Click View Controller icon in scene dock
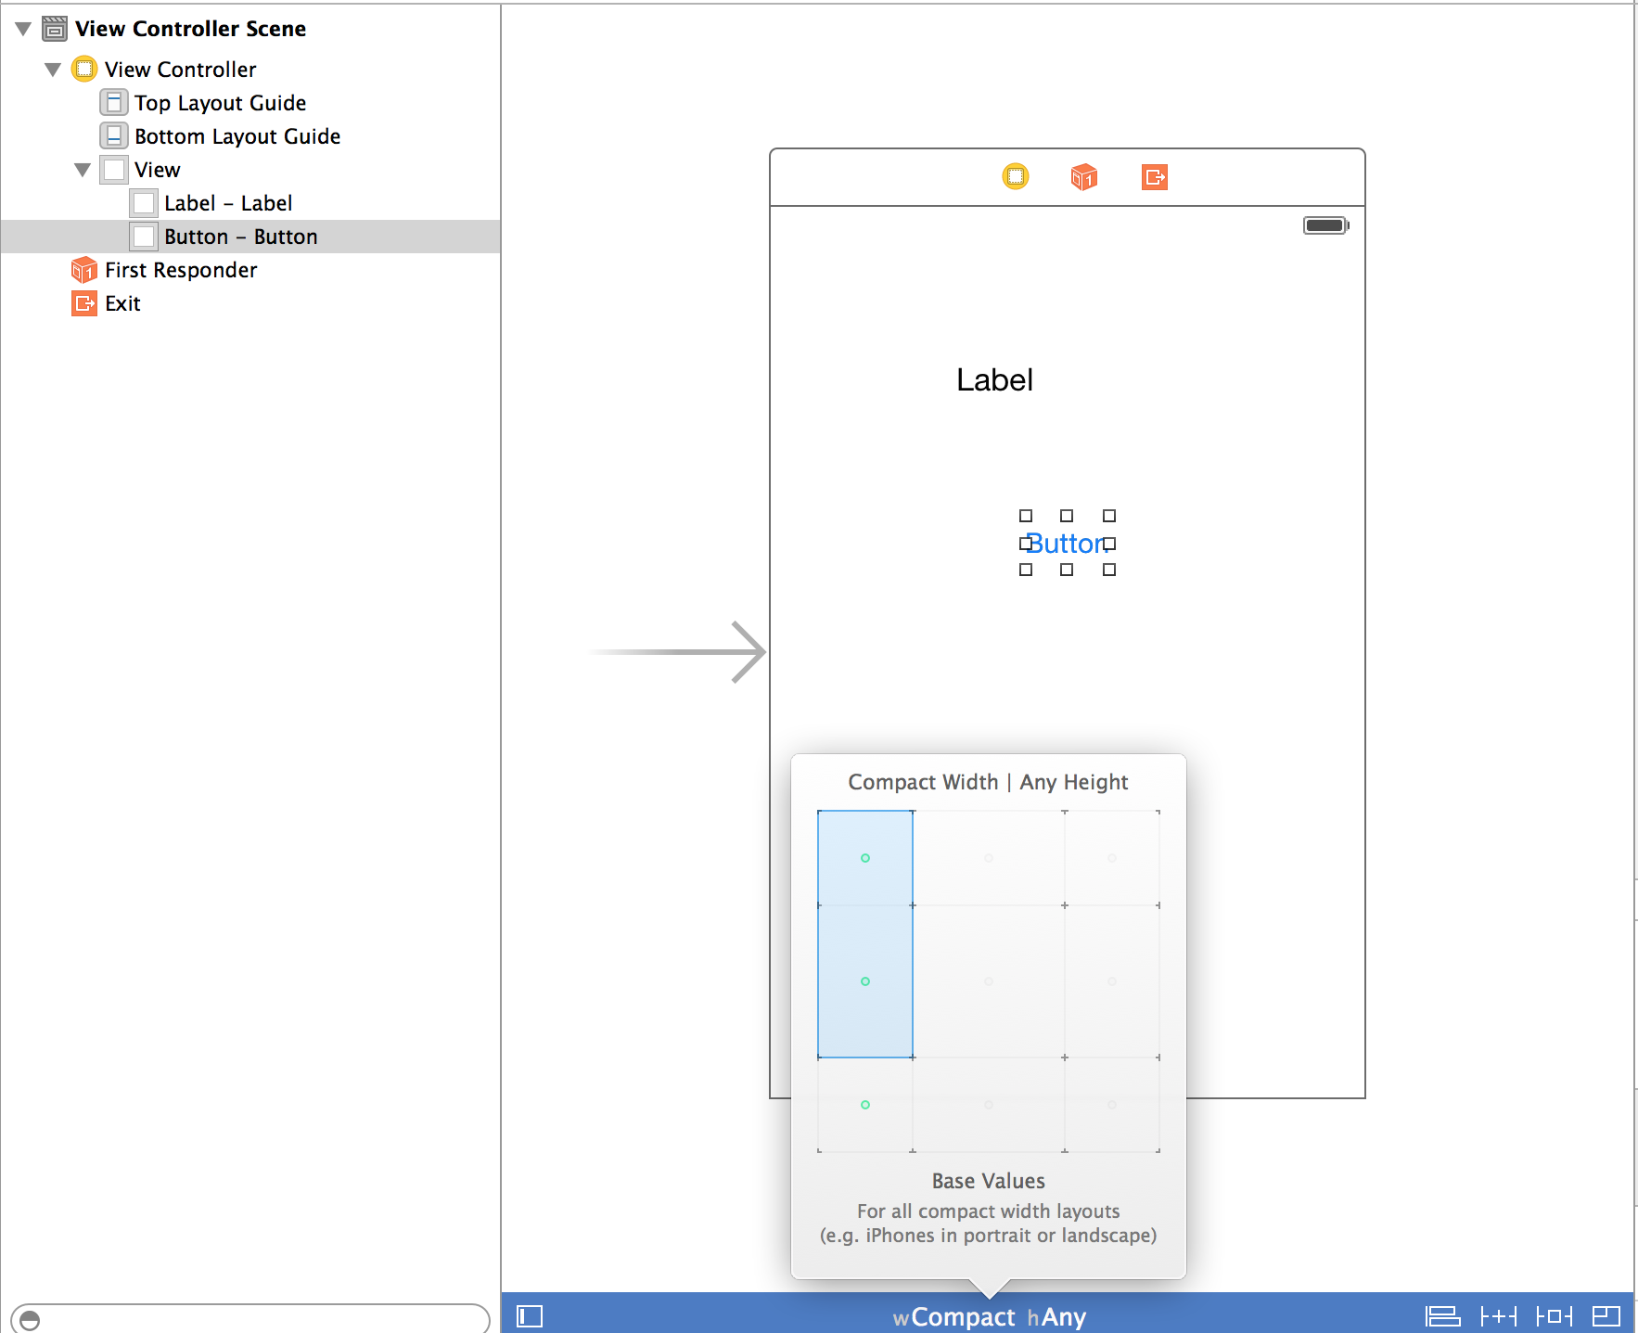The height and width of the screenshot is (1333, 1638). [1016, 176]
